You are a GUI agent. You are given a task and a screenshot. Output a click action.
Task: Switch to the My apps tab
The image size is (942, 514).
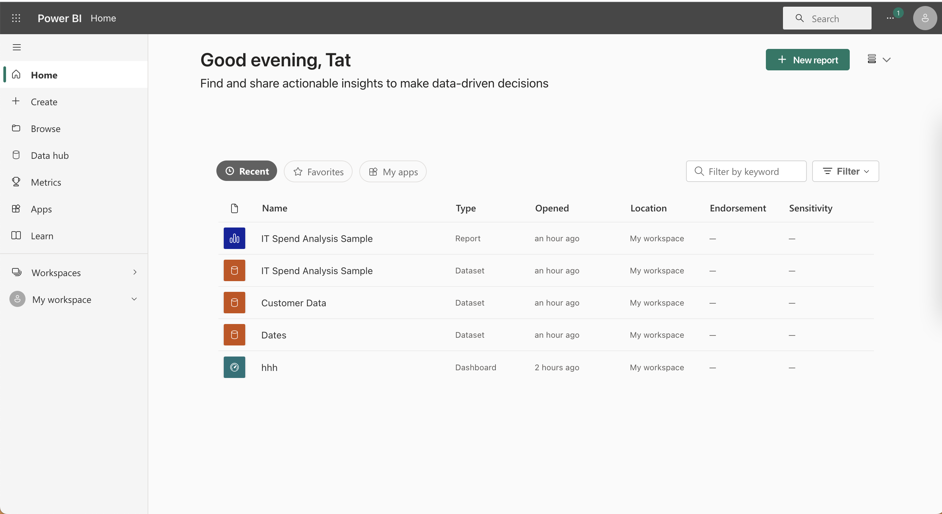(x=393, y=171)
